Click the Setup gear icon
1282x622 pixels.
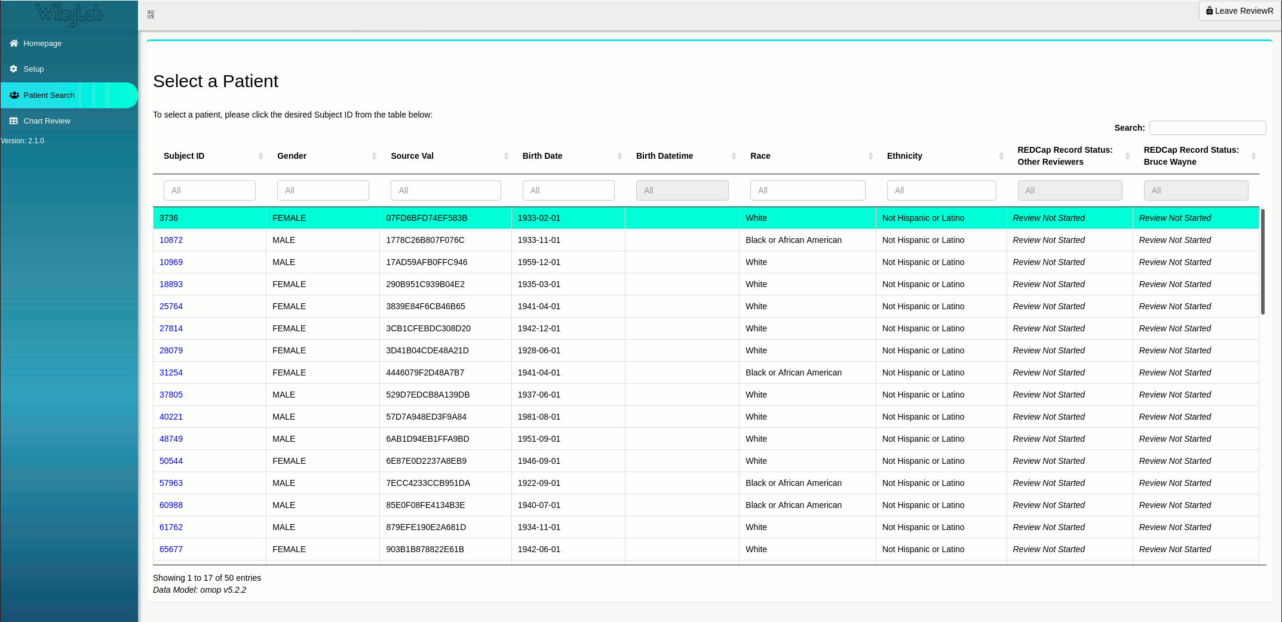click(14, 69)
